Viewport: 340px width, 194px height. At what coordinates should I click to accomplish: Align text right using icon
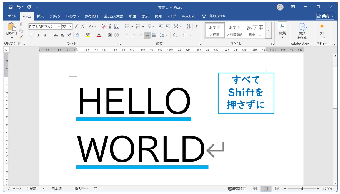141,35
